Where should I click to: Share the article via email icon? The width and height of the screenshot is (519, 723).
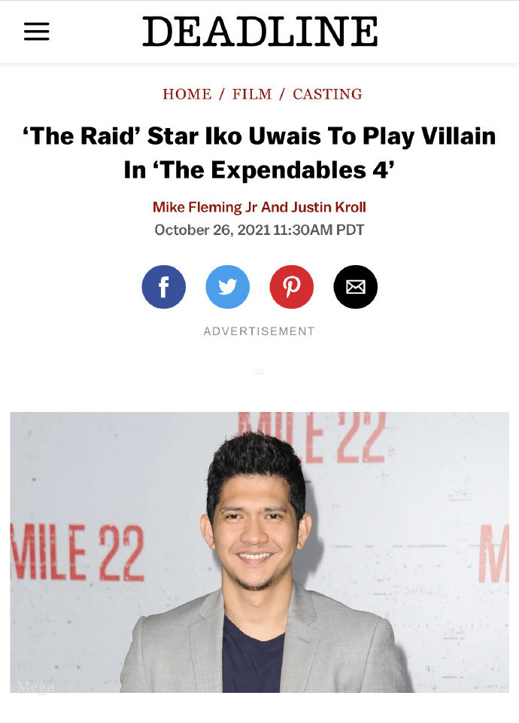pos(356,287)
